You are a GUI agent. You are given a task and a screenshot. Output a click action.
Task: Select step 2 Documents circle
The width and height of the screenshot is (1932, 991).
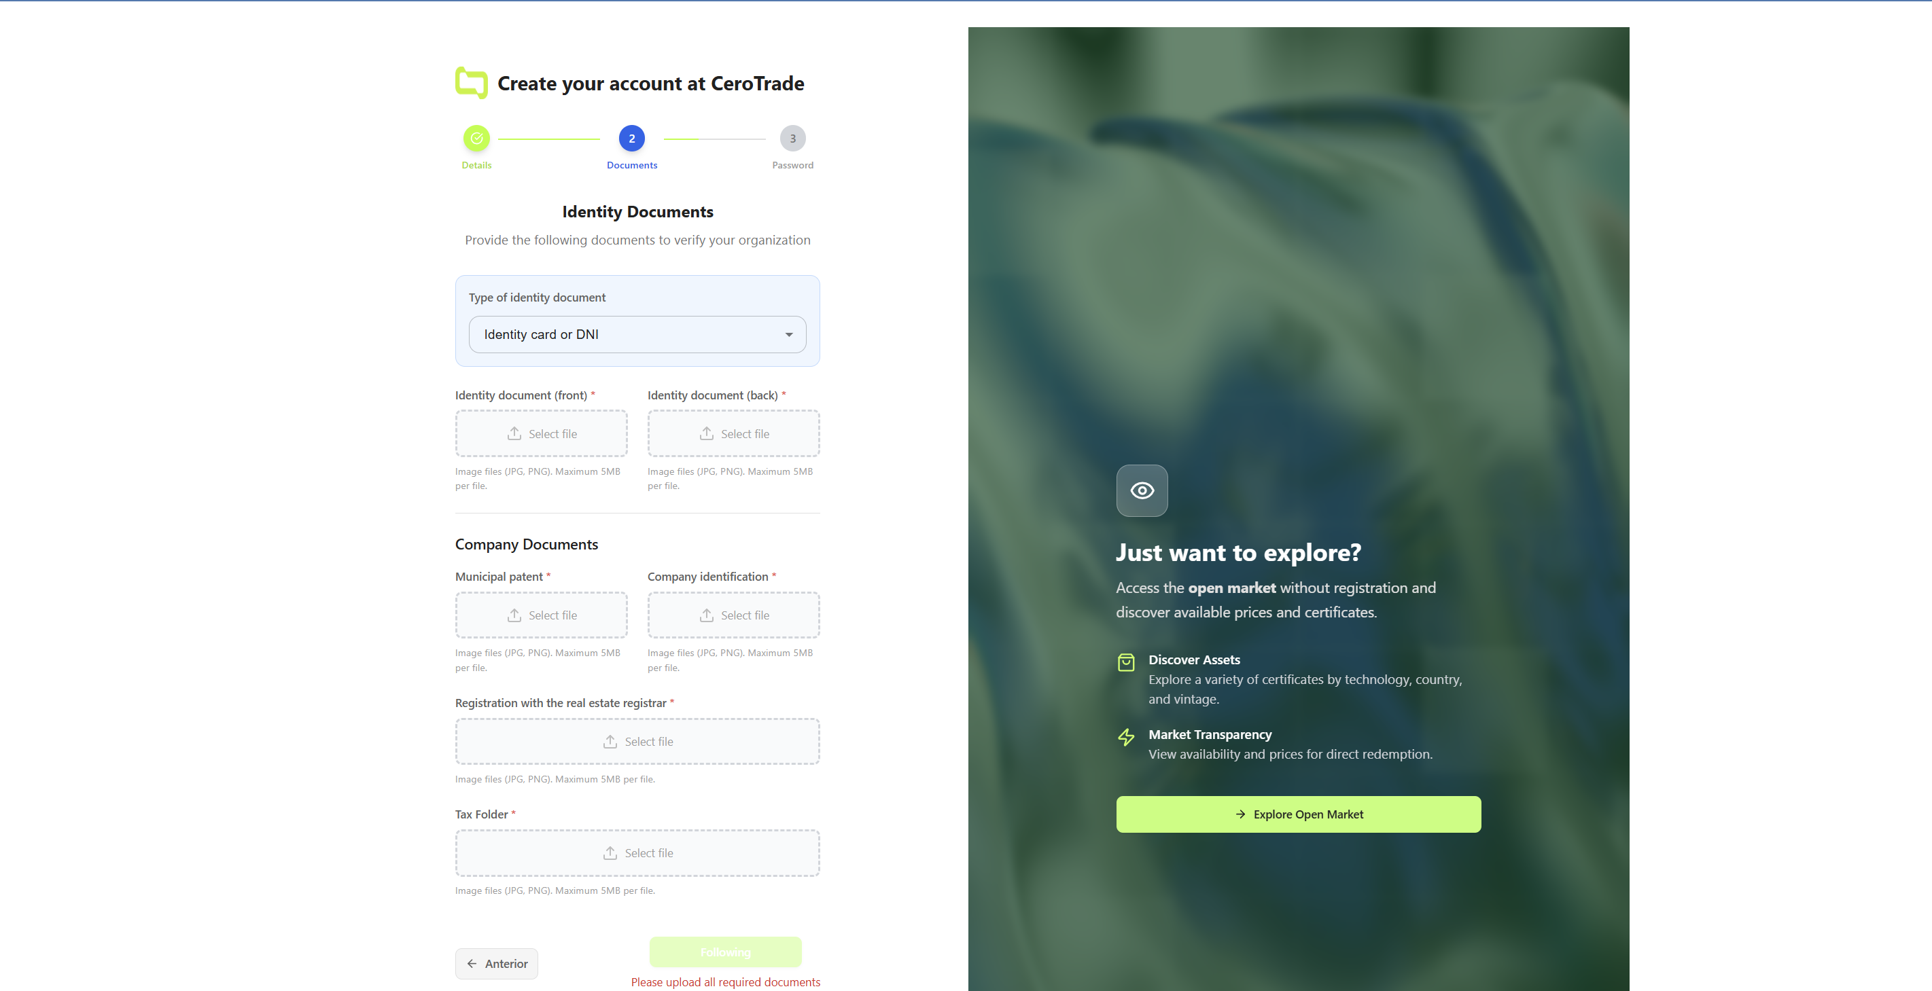coord(631,138)
